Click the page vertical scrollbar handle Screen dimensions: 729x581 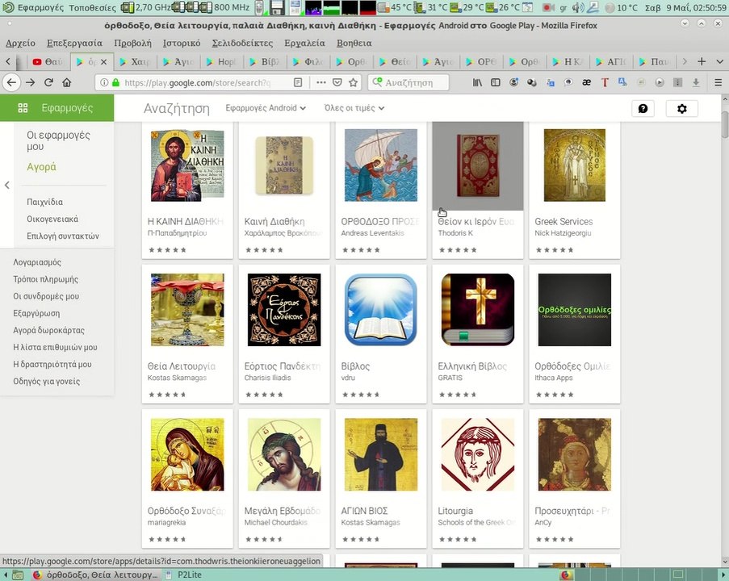pos(725,124)
